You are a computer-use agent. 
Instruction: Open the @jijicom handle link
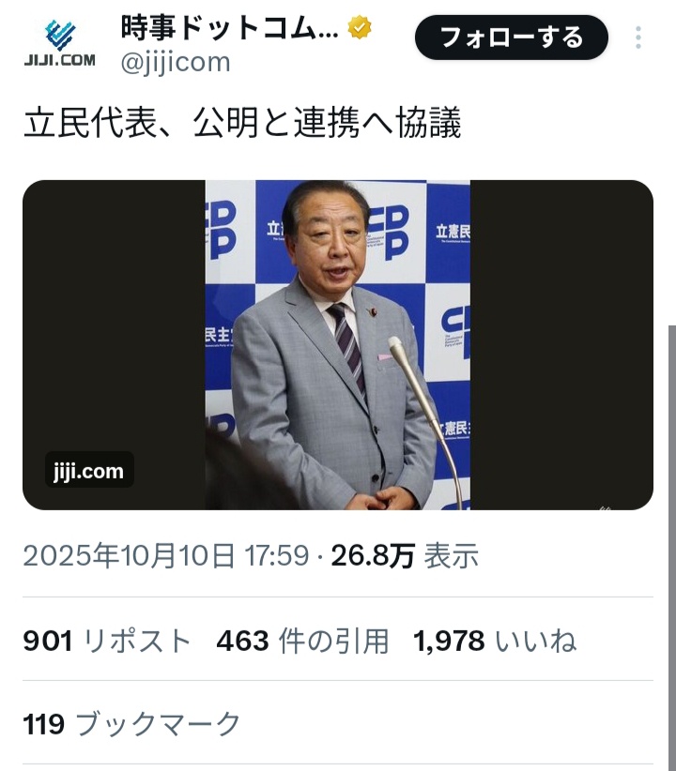click(176, 62)
